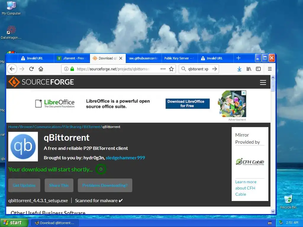The height and width of the screenshot is (227, 303).
Task: Click the tray keyboard icon
Action: (x=270, y=223)
